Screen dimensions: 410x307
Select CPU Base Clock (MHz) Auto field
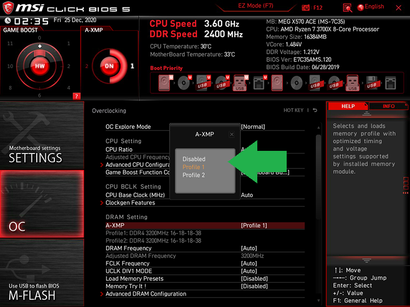(247, 195)
